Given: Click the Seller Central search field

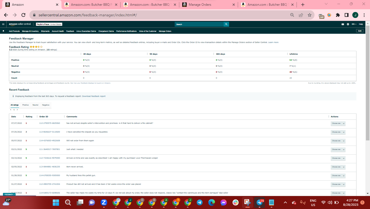Looking at the screenshot, I should [199, 24].
